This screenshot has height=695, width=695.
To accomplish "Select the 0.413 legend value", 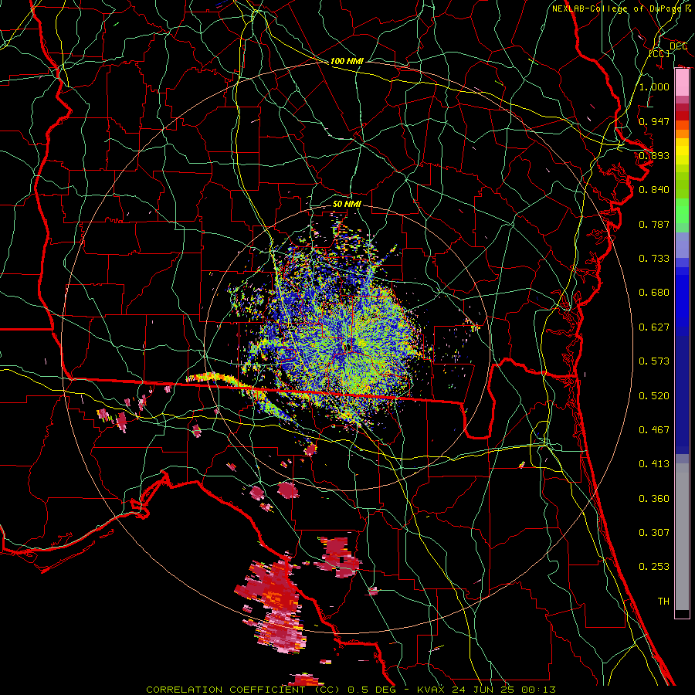I will coord(654,464).
